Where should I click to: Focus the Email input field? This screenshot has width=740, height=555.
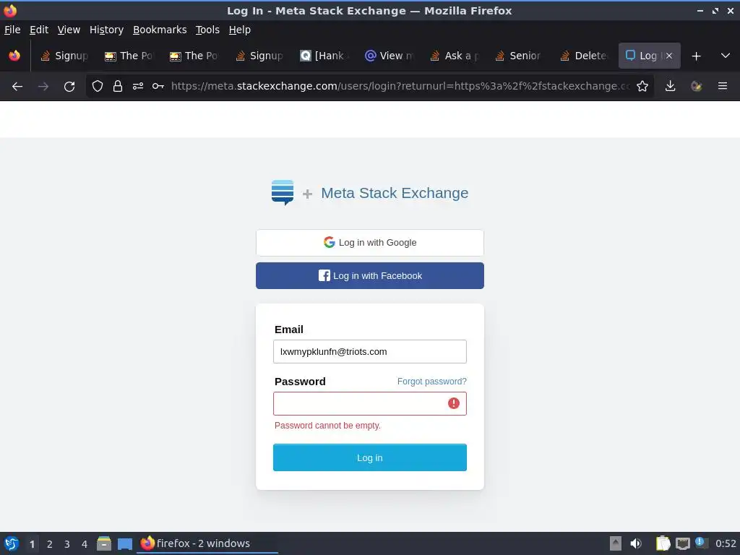pyautogui.click(x=370, y=352)
